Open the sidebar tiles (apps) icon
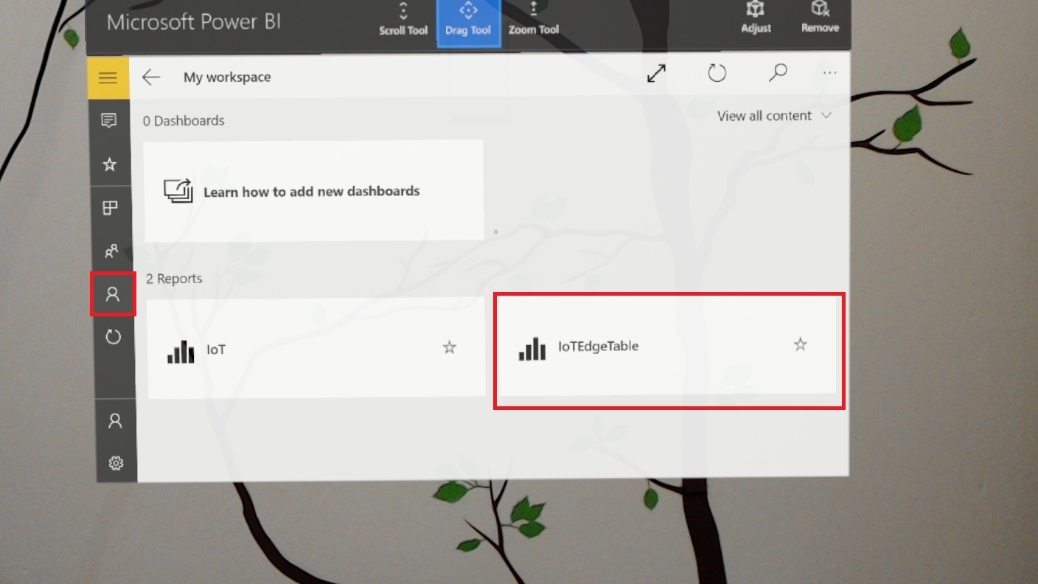 [x=110, y=208]
